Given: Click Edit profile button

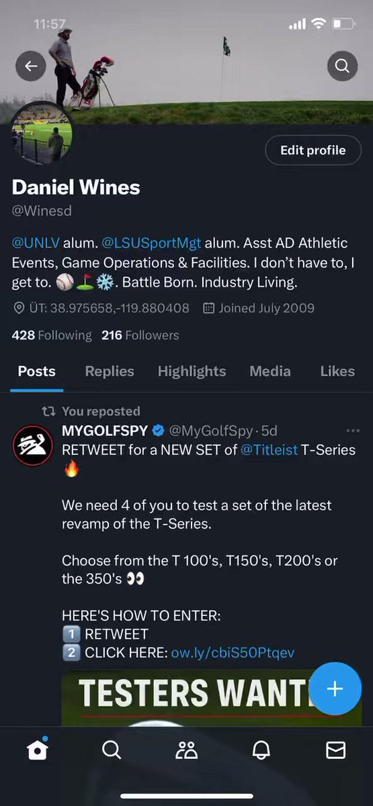Looking at the screenshot, I should 313,150.
